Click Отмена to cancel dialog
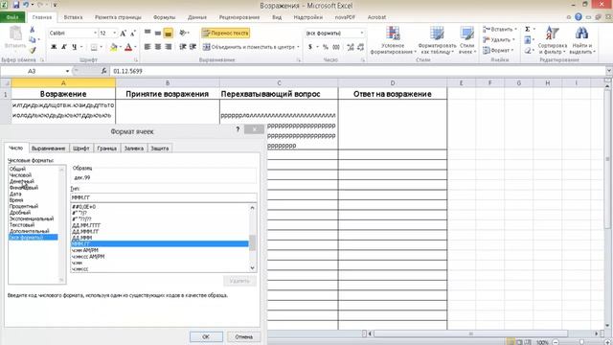Image resolution: width=613 pixels, height=345 pixels. coord(243,336)
